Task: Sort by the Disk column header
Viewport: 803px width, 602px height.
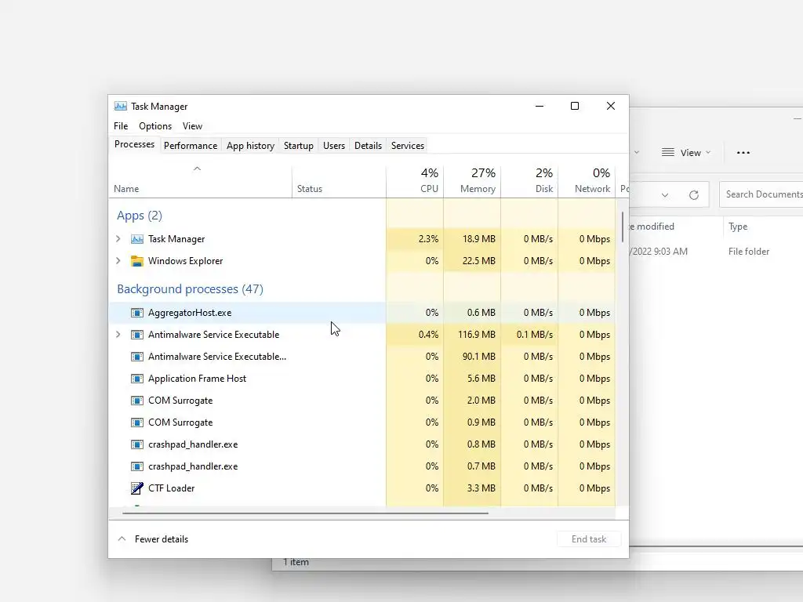Action: pos(529,182)
